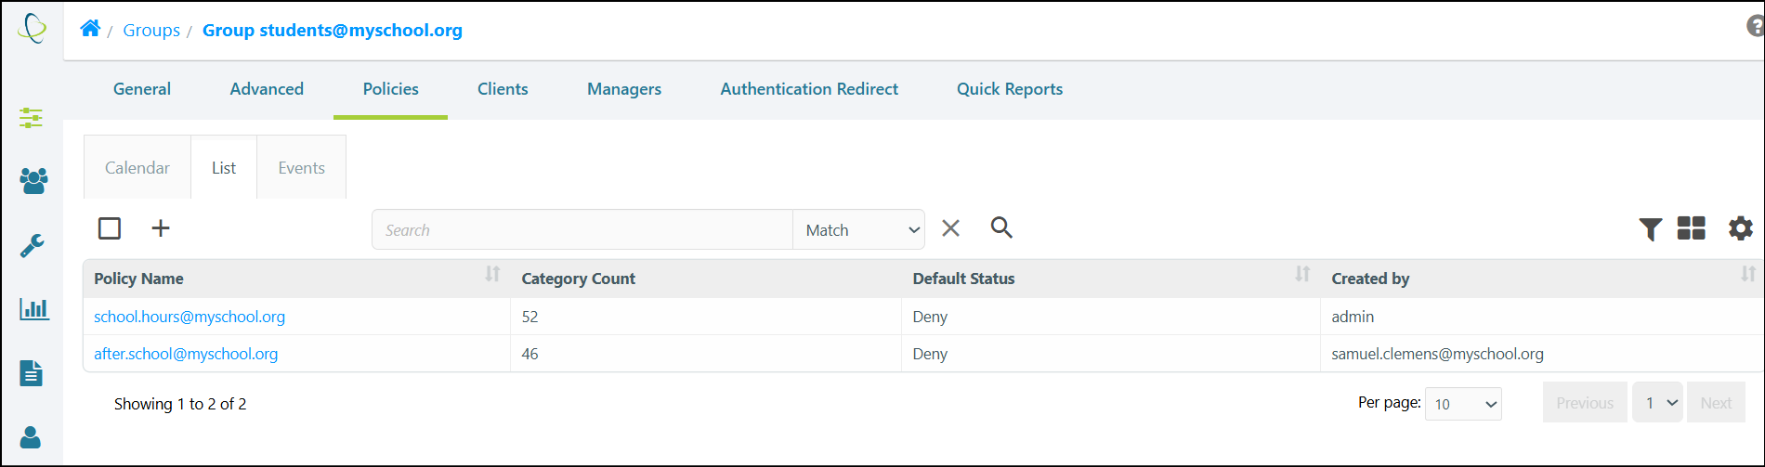Switch to the Clients tab

click(503, 89)
